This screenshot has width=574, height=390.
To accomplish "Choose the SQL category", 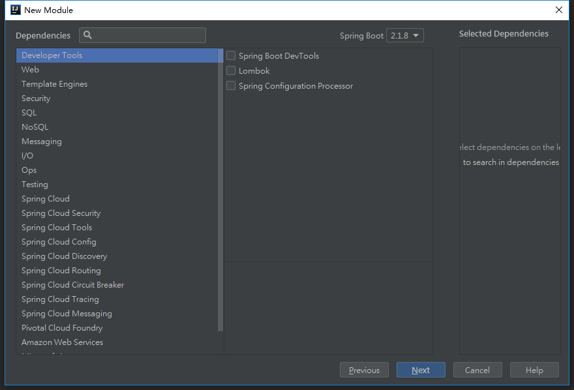I will [117, 113].
